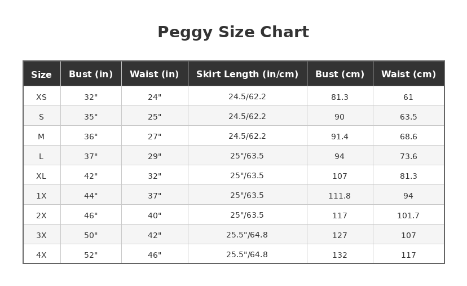Screen dimensions: 467x286
Task: Click the 1X size row label
Action: click(x=41, y=196)
